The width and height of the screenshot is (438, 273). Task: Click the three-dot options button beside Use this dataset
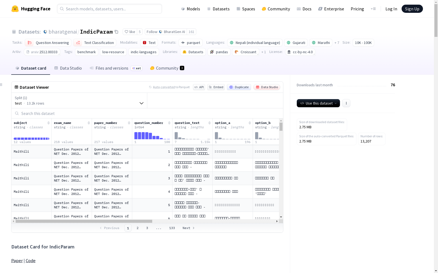[x=346, y=103]
